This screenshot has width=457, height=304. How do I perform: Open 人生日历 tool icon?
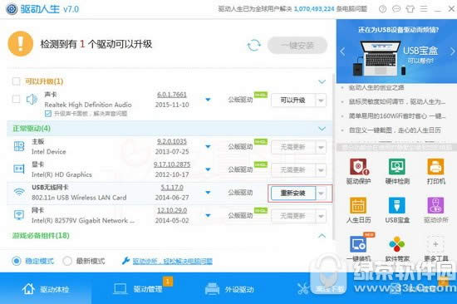[x=358, y=205]
